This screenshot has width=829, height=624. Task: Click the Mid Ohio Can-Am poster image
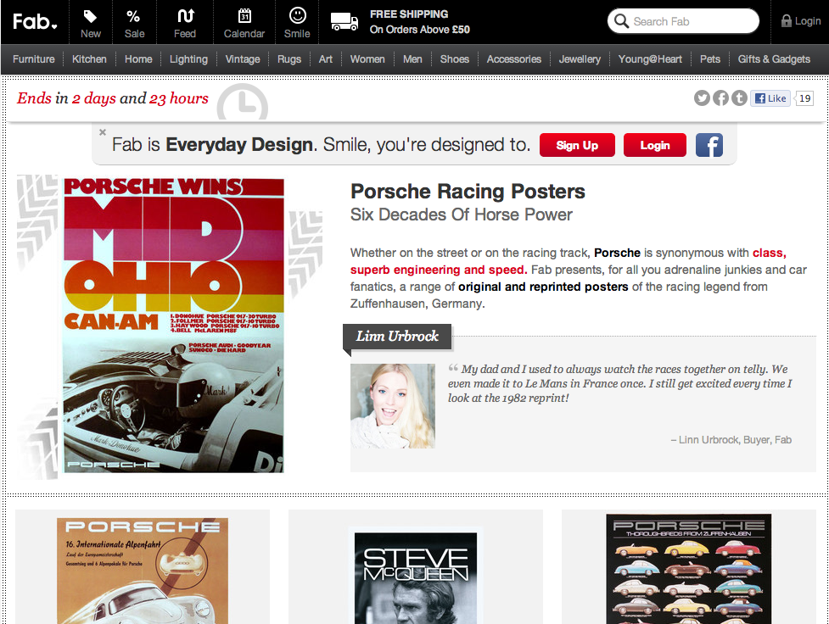[x=173, y=326]
